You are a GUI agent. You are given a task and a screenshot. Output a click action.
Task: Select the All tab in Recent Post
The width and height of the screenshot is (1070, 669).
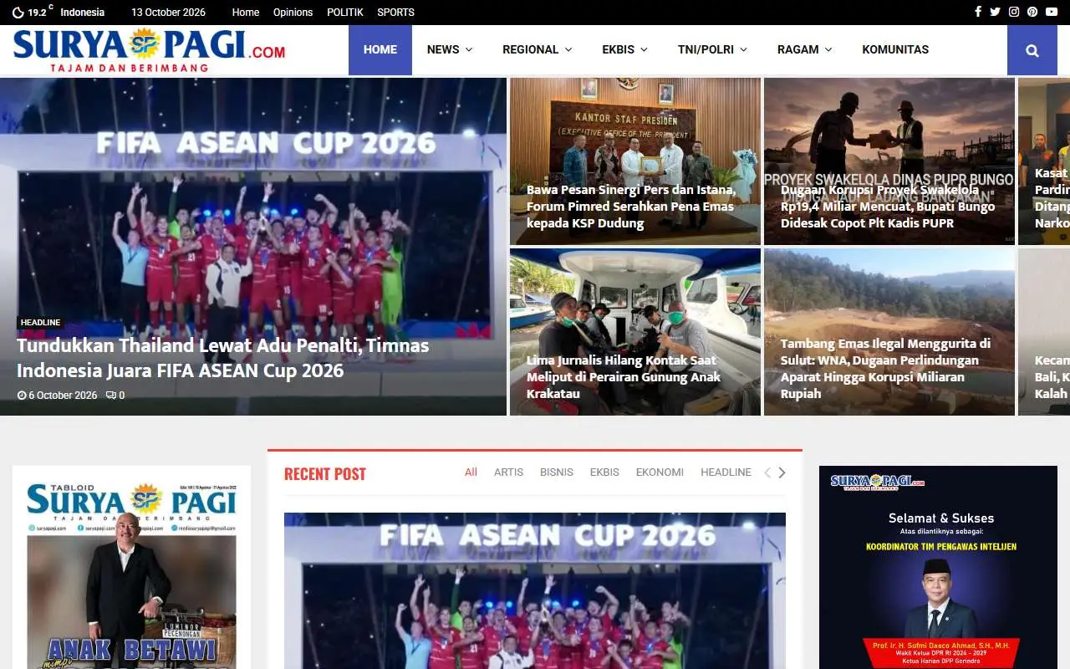click(471, 472)
